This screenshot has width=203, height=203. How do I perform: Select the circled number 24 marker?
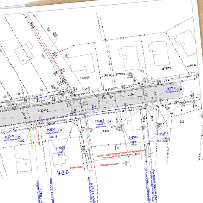(181, 90)
